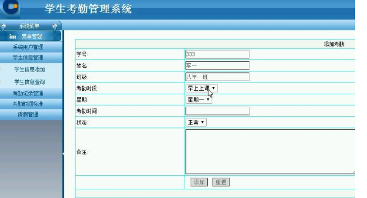Expand 学生信息管理 menu

click(x=31, y=57)
